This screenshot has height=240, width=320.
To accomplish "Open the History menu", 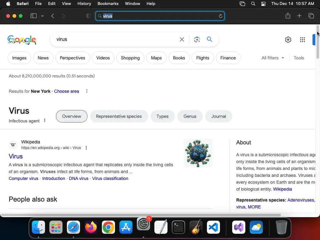I will pos(84,3).
